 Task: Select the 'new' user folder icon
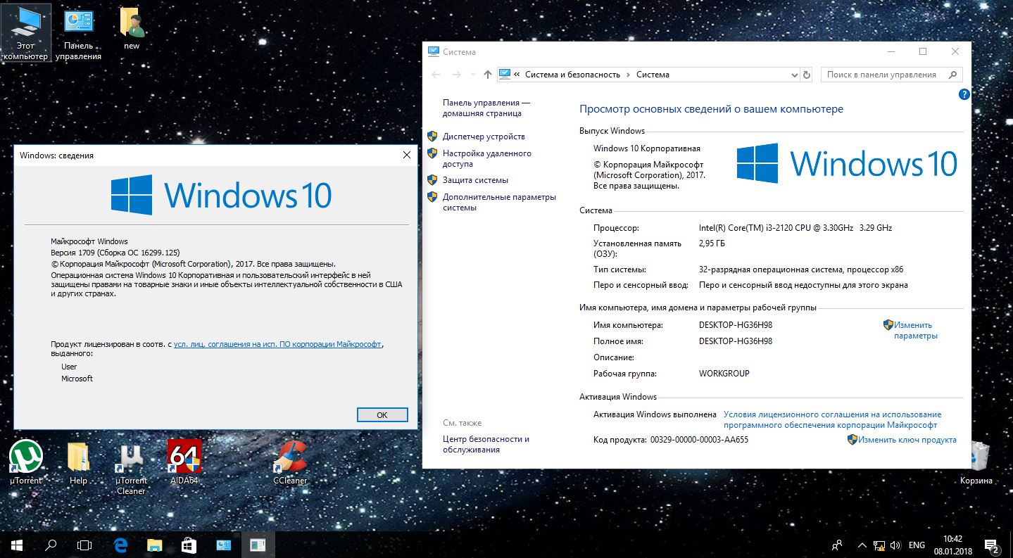[x=132, y=29]
